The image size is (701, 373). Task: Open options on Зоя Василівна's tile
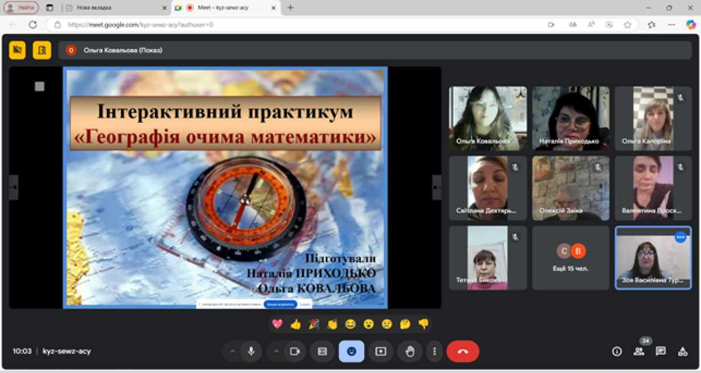point(680,237)
